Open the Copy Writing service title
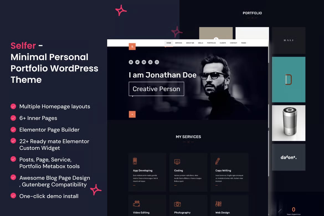 [x=223, y=171]
